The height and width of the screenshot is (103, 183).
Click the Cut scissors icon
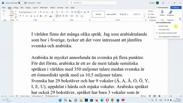click(x=15, y=11)
